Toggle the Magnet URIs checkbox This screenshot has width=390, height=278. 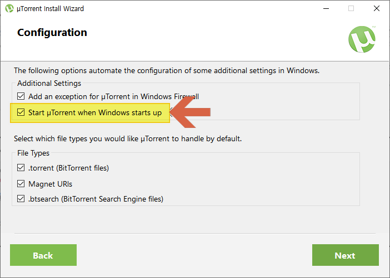coord(21,184)
